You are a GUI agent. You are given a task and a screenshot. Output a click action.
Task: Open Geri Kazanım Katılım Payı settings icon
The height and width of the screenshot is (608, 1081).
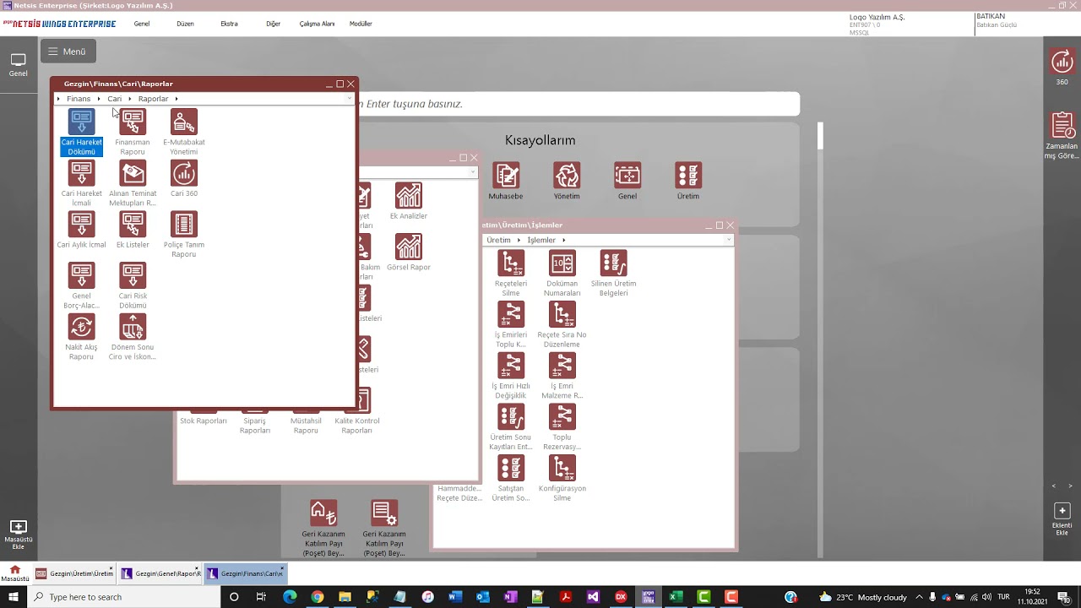[384, 513]
